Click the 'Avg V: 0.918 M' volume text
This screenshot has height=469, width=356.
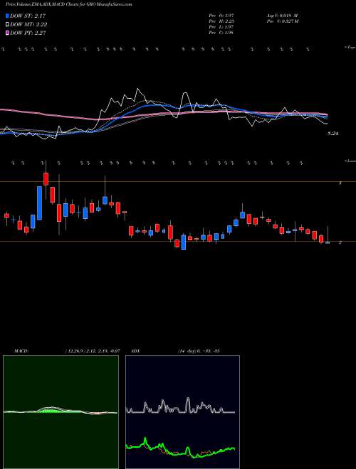(x=281, y=16)
